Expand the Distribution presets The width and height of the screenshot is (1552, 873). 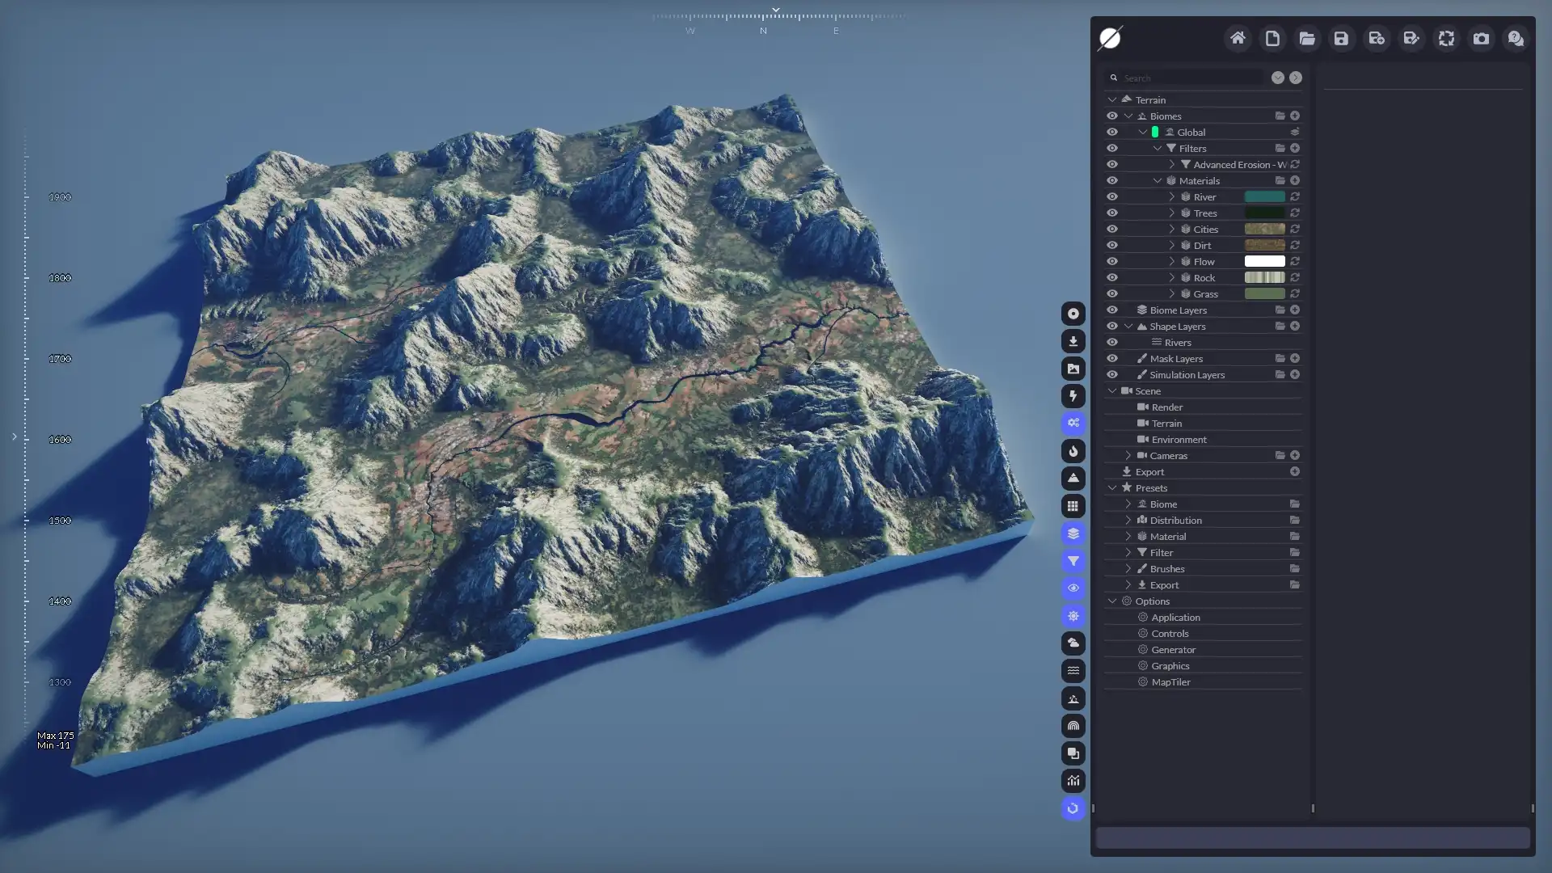point(1128,520)
